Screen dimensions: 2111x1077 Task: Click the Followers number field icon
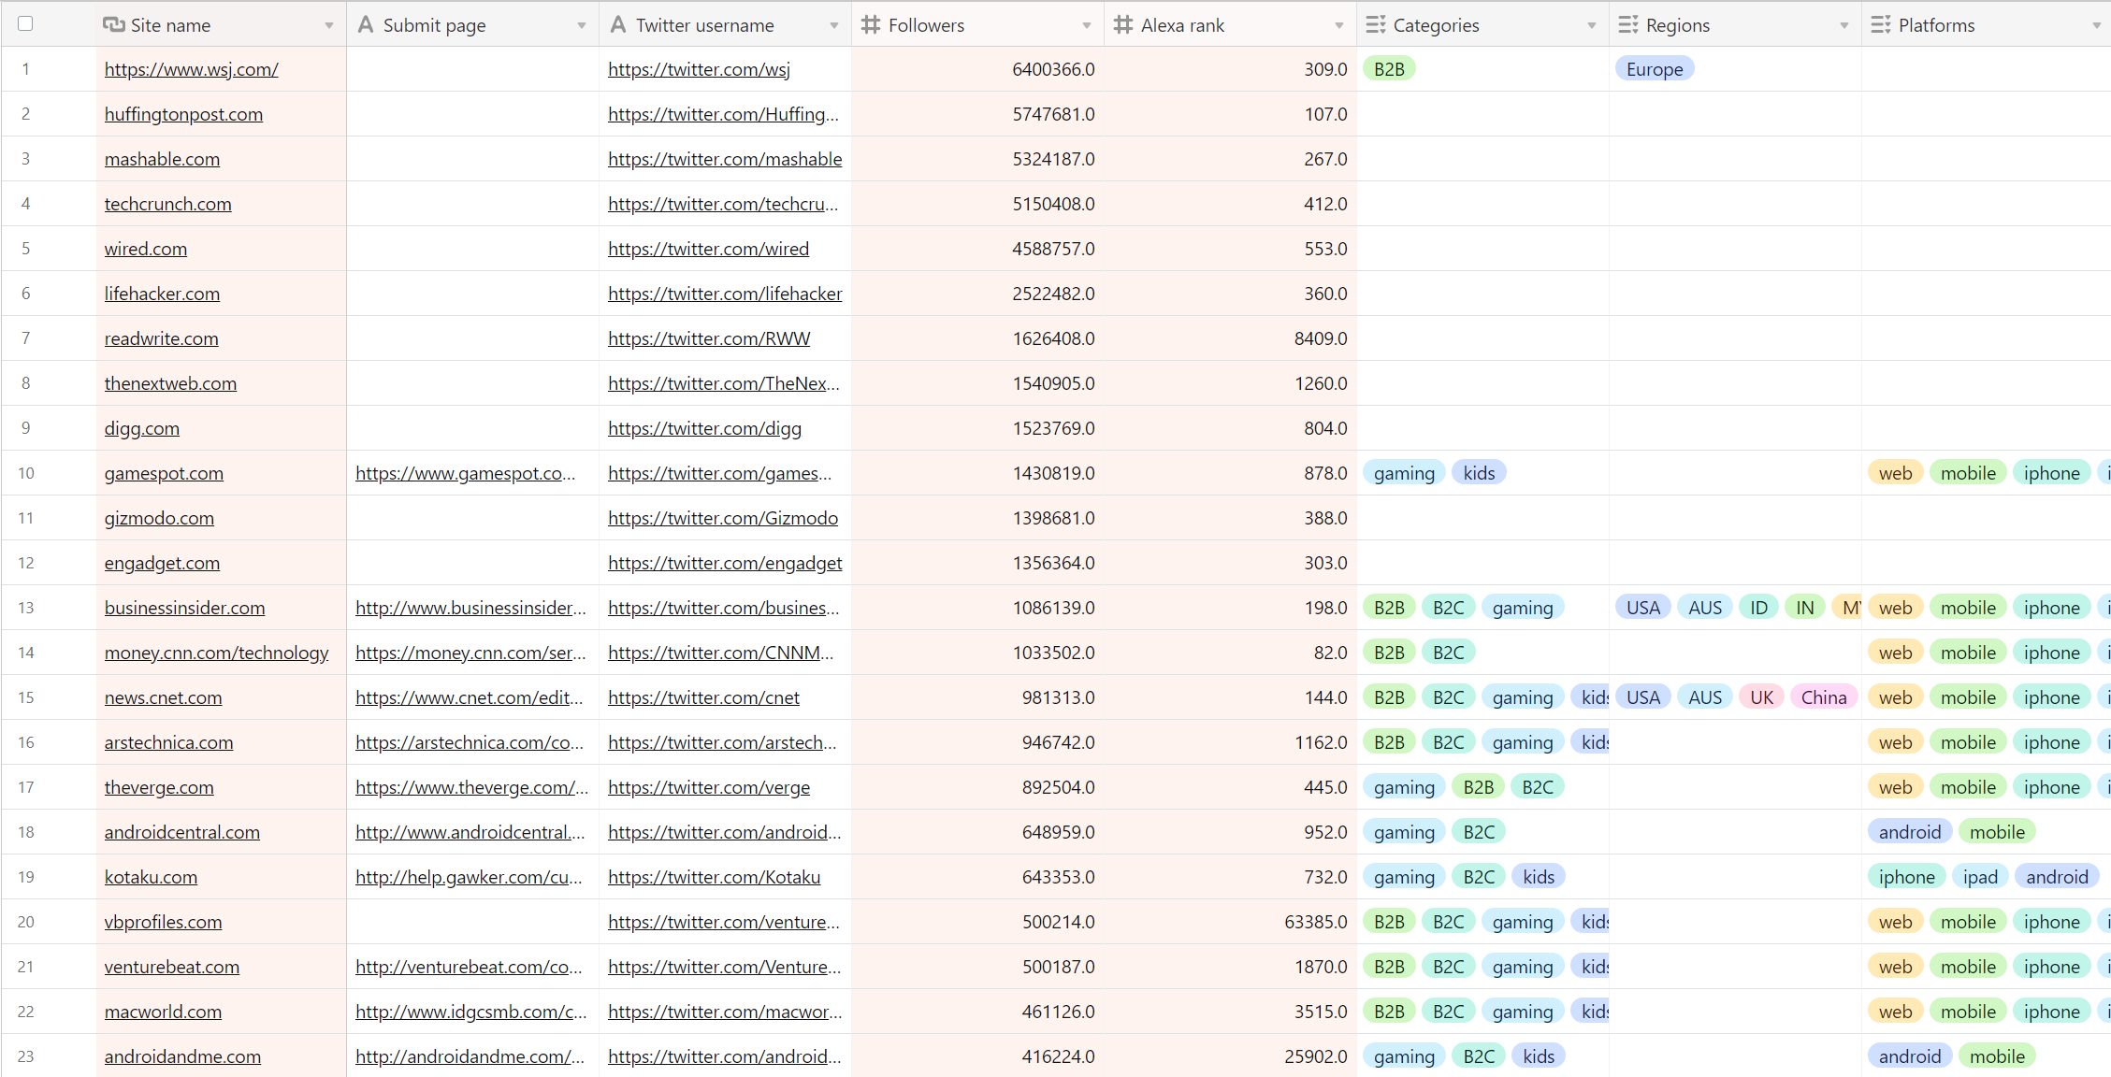point(871,25)
